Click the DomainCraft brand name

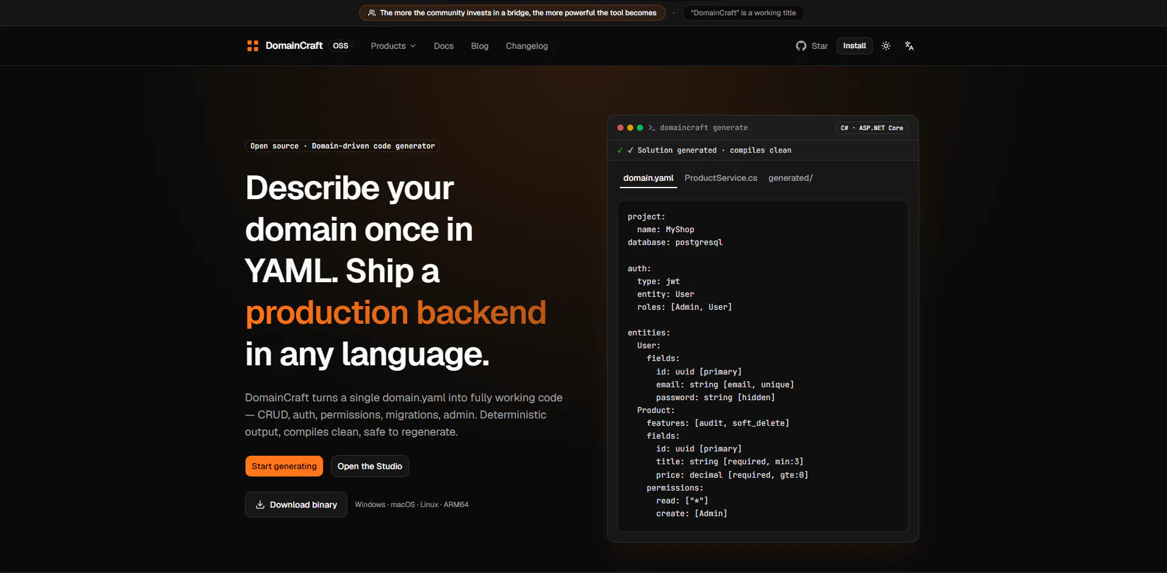point(294,46)
